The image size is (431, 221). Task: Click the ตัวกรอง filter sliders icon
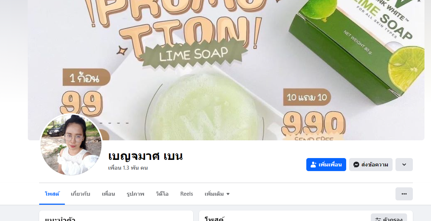[378, 220]
